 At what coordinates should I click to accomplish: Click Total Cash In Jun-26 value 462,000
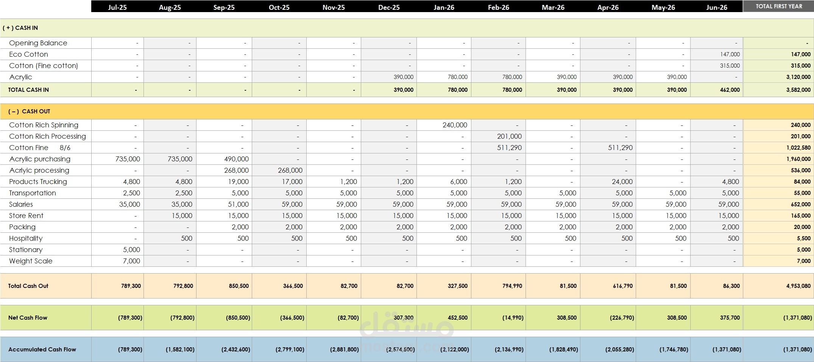pyautogui.click(x=730, y=90)
